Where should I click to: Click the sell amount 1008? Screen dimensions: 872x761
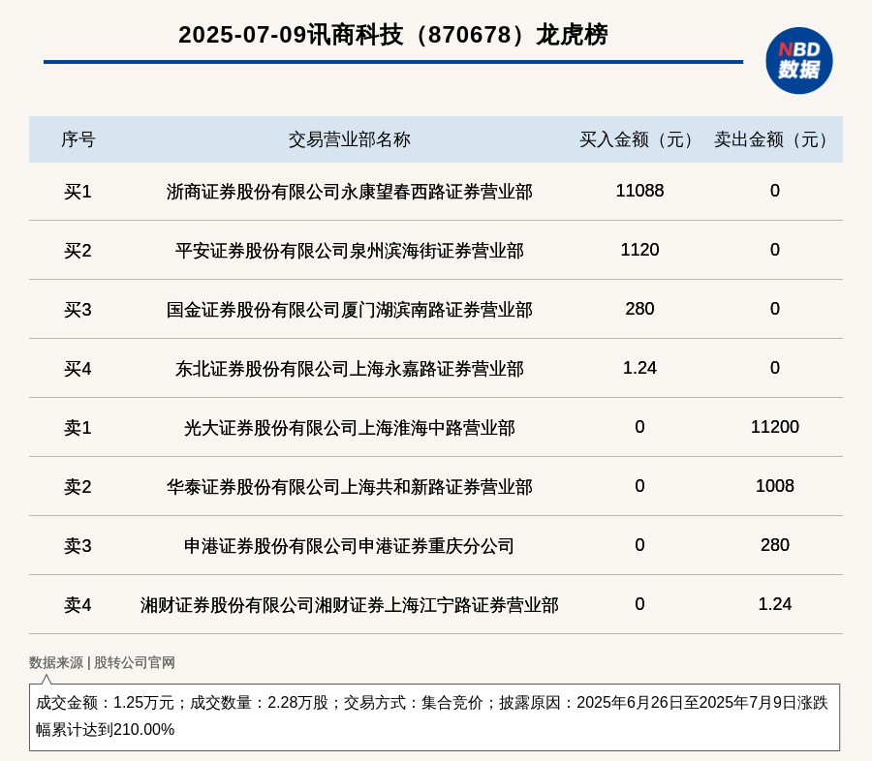click(x=775, y=485)
